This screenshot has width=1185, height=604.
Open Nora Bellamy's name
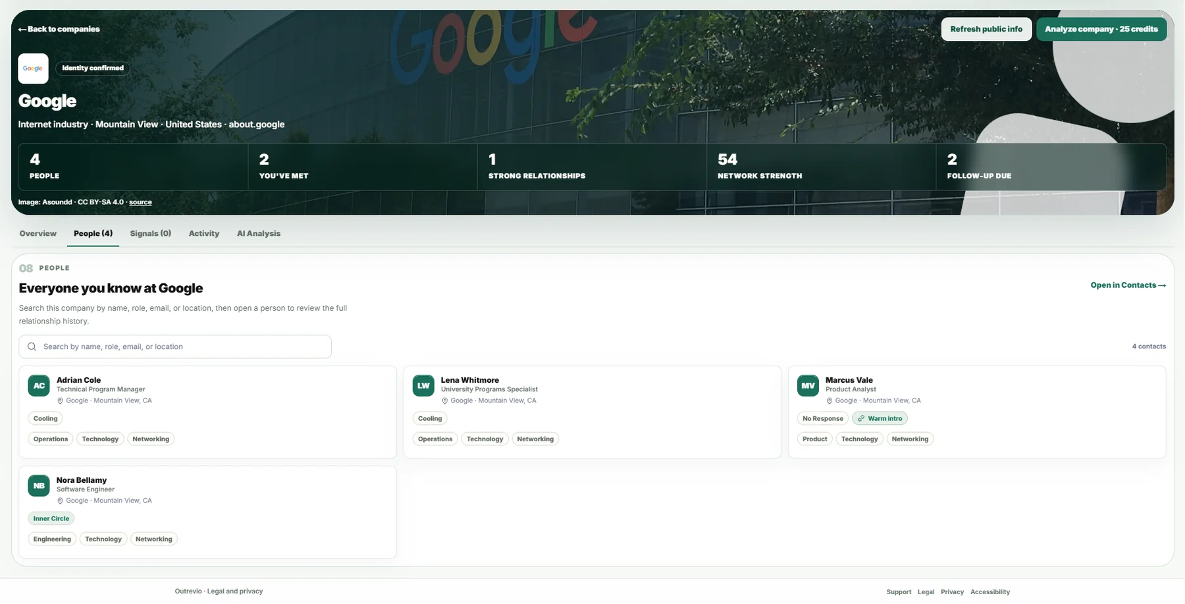pos(82,480)
